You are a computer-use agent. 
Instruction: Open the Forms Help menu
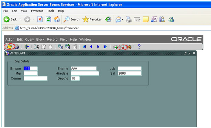pos(73,40)
